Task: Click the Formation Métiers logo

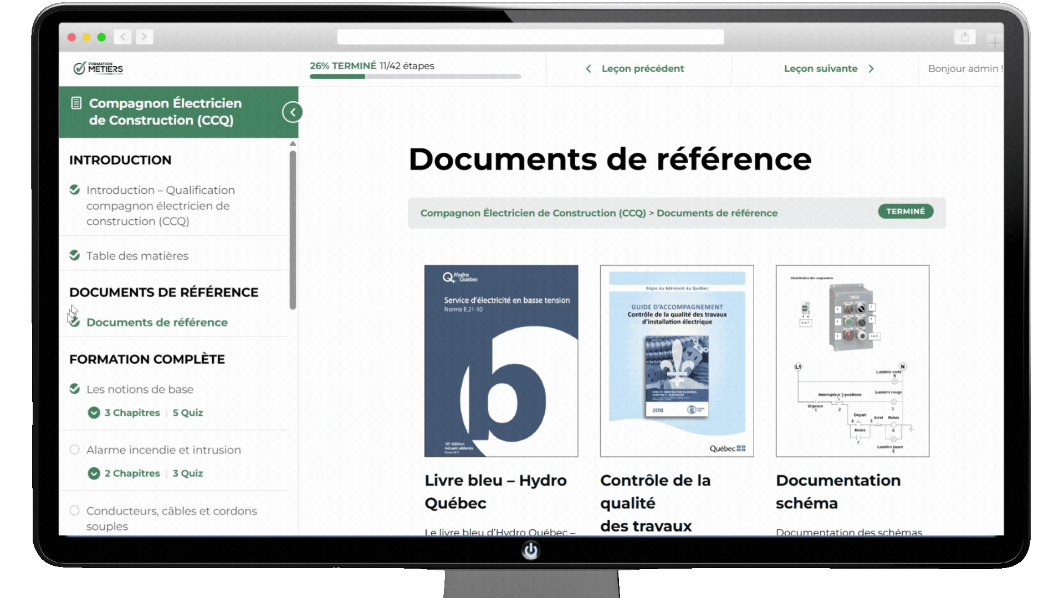Action: (98, 68)
